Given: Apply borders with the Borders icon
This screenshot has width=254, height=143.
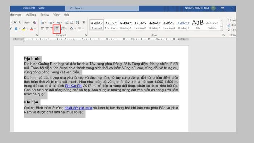Looking at the screenshot, I should pyautogui.click(x=79, y=29).
